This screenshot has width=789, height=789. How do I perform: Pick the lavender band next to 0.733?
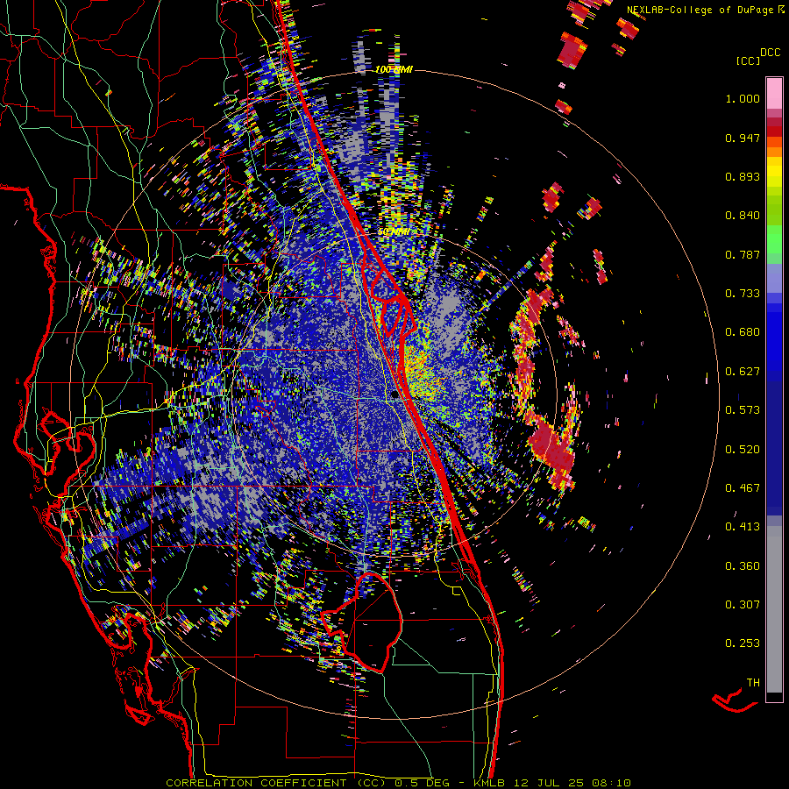pos(774,278)
